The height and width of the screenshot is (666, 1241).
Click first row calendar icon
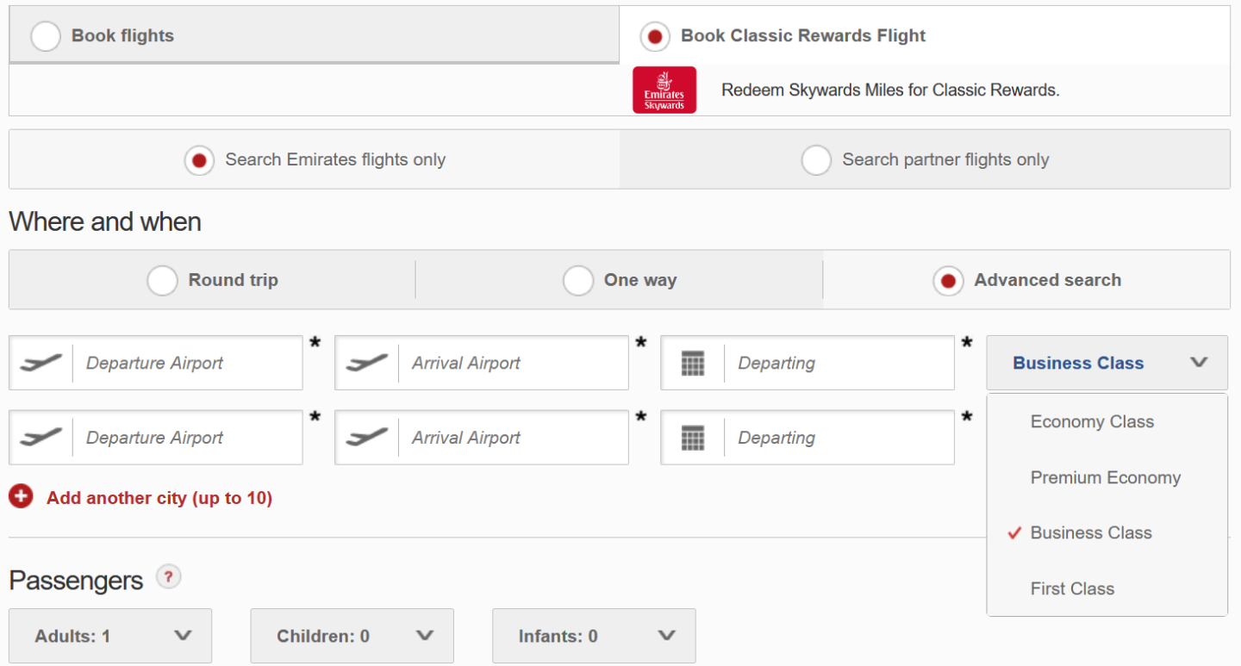coord(693,363)
